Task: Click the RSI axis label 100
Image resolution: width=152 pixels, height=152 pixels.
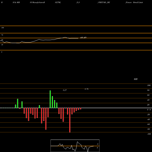Action: click(2, 28)
